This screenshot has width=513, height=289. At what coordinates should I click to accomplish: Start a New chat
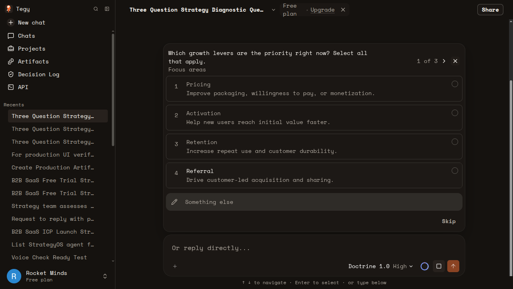[x=58, y=22]
